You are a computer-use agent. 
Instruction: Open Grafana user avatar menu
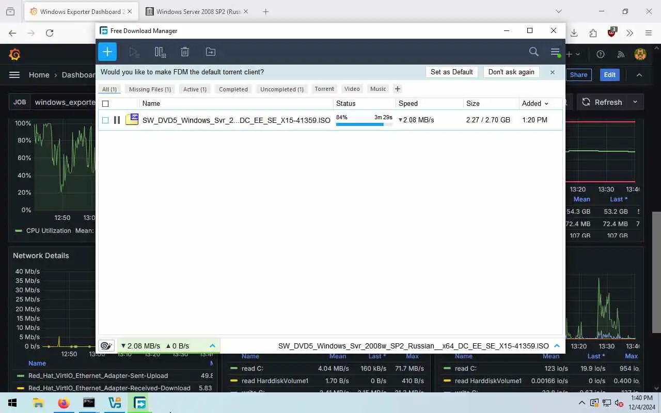(640, 54)
